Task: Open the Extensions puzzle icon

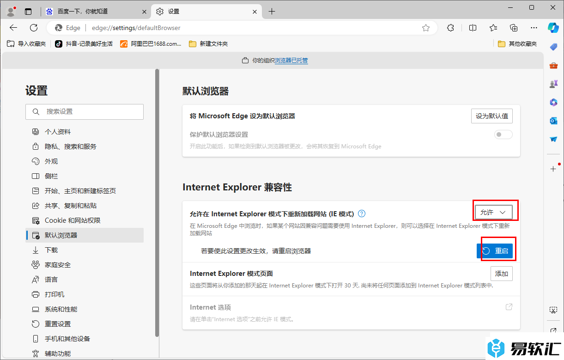Action: [451, 28]
